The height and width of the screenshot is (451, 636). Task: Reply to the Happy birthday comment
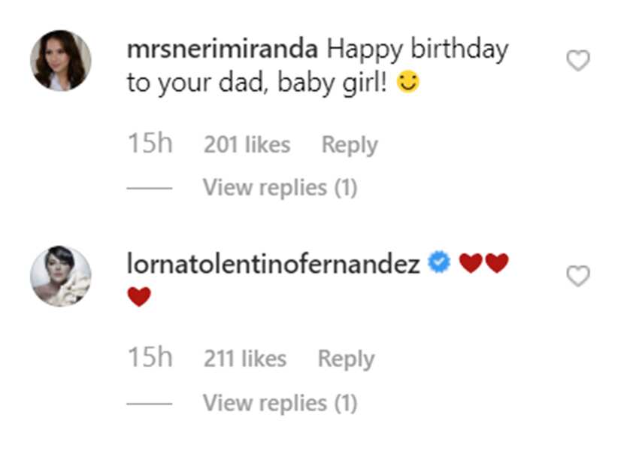(350, 145)
